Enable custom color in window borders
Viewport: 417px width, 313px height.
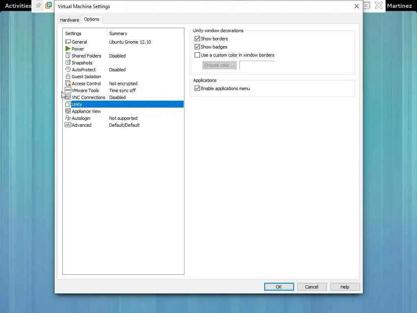coord(197,55)
